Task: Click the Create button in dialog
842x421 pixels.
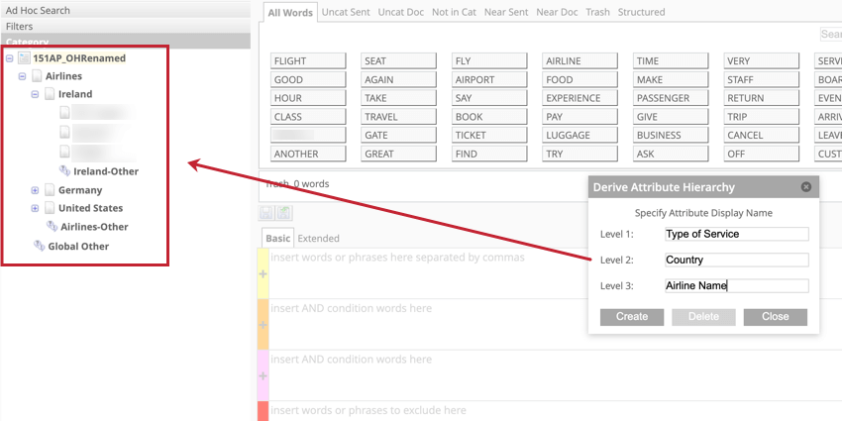Action: (x=632, y=317)
